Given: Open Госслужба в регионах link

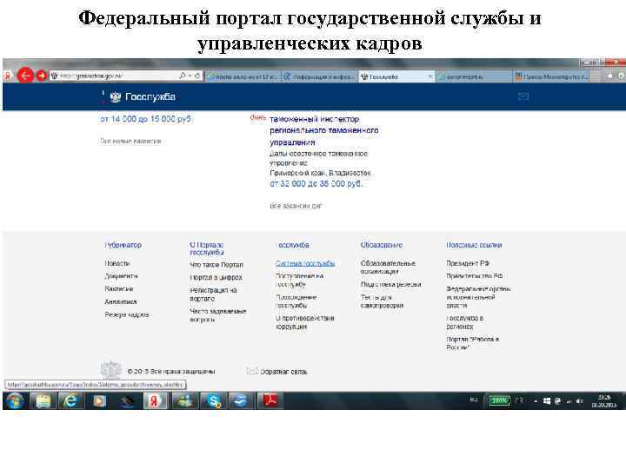Looking at the screenshot, I should click(x=464, y=322).
